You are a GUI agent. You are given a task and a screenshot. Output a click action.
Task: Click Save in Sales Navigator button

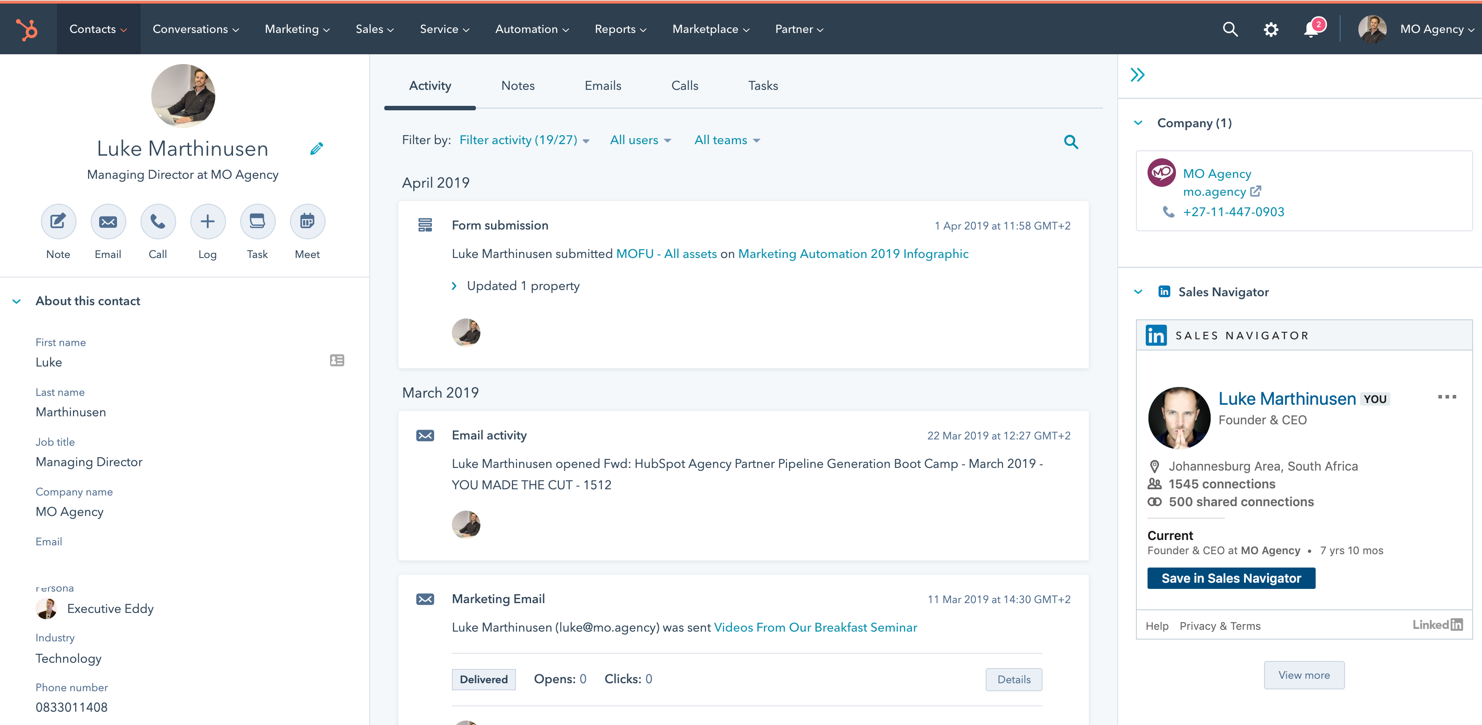tap(1231, 578)
